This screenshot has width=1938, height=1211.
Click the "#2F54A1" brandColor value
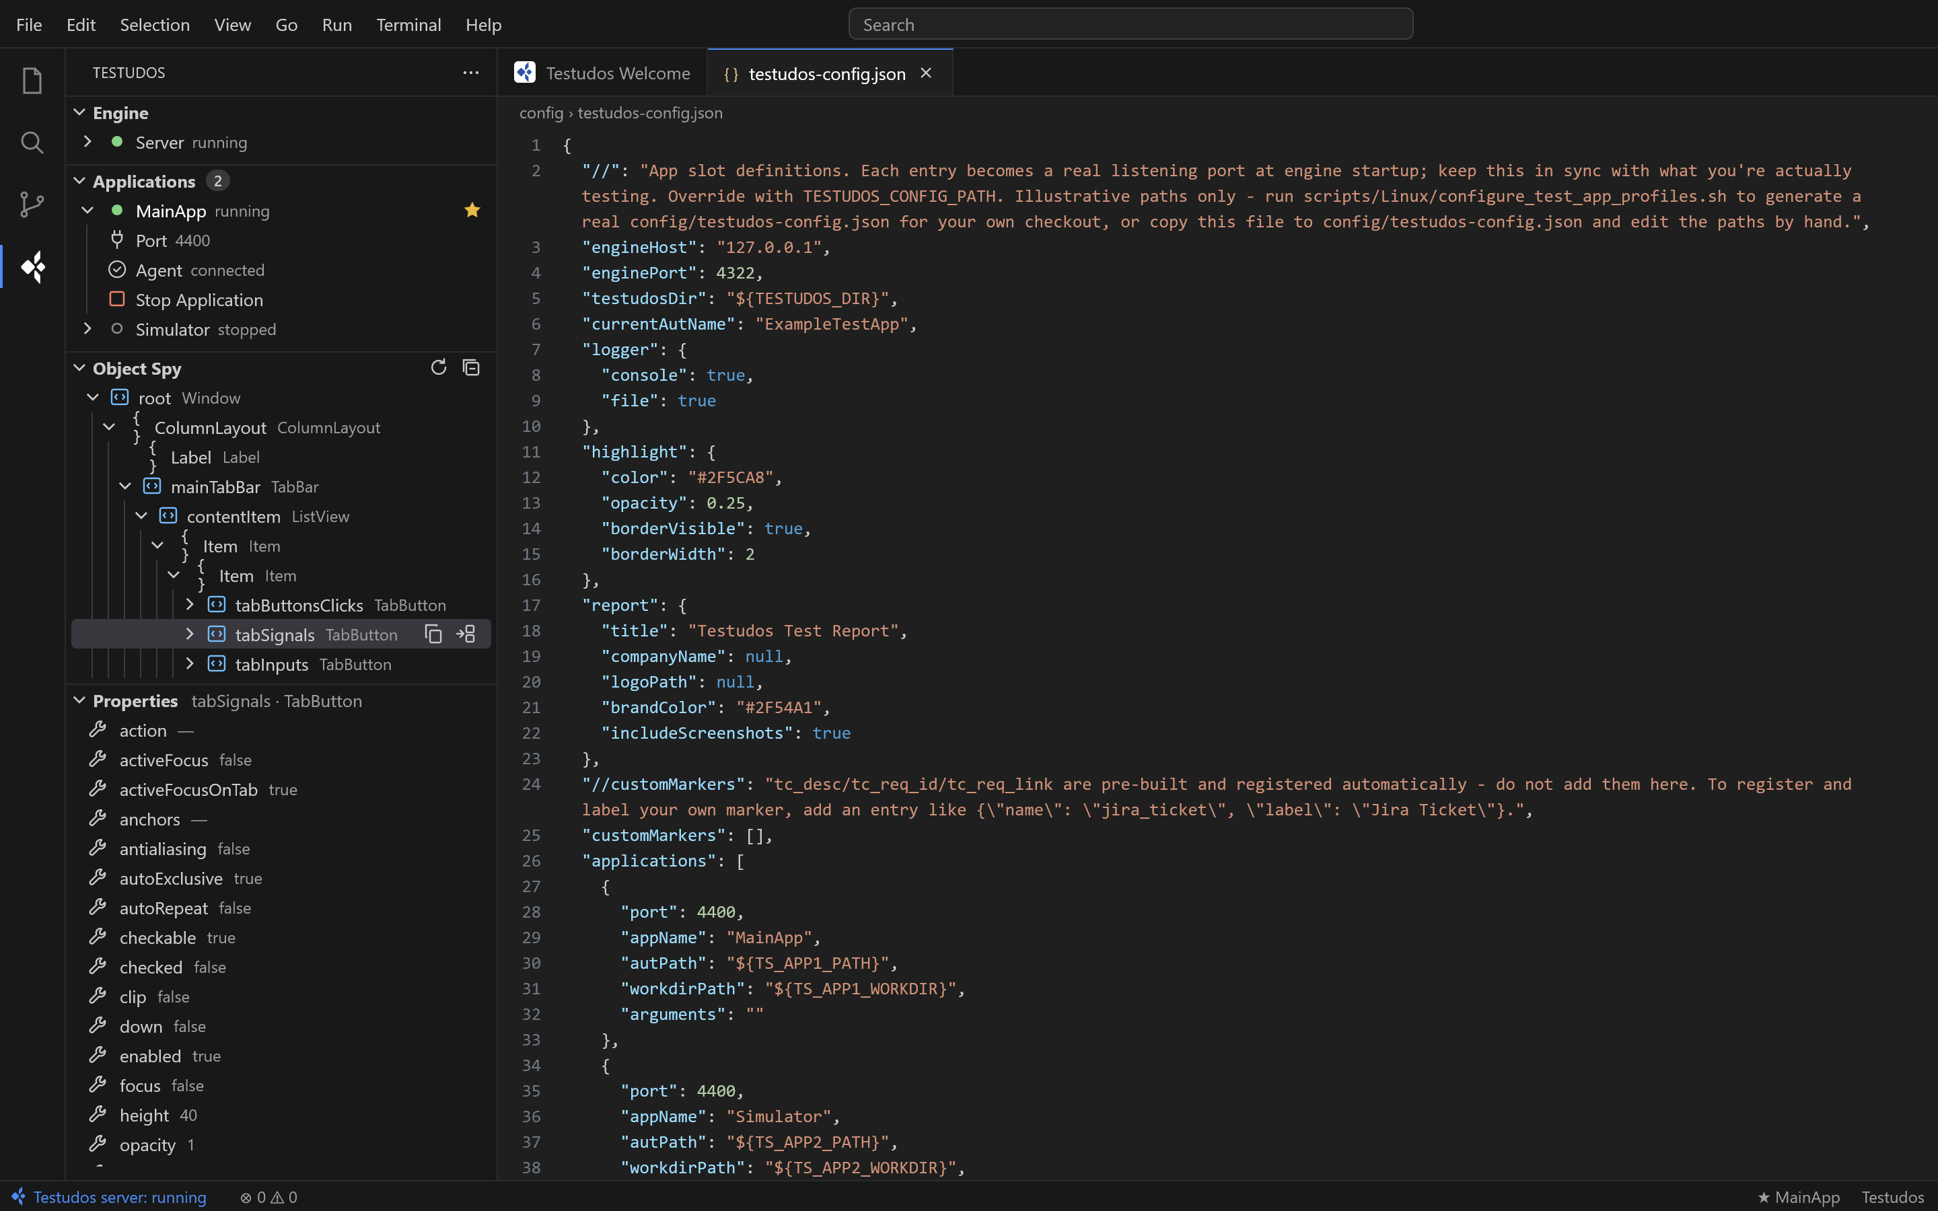pos(779,707)
